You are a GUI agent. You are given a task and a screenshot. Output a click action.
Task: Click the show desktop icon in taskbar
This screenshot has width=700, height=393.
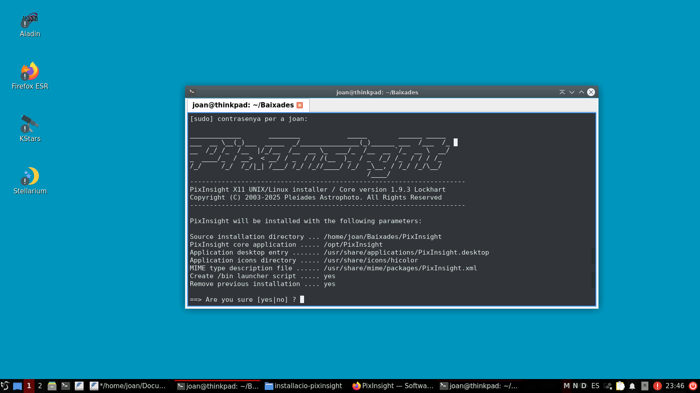click(17, 386)
